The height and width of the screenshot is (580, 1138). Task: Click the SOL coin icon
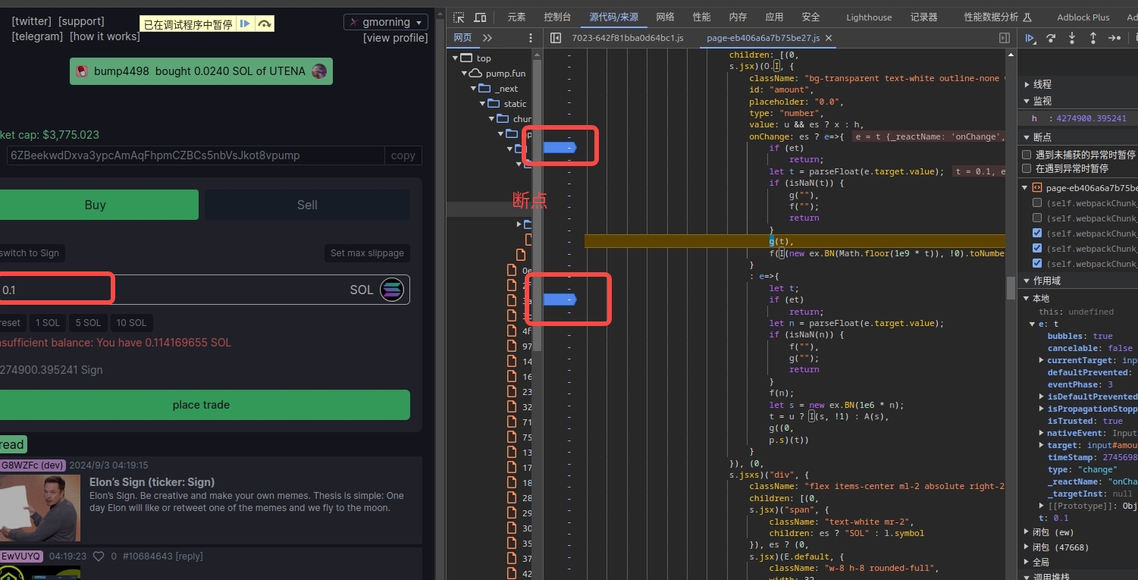tap(392, 290)
